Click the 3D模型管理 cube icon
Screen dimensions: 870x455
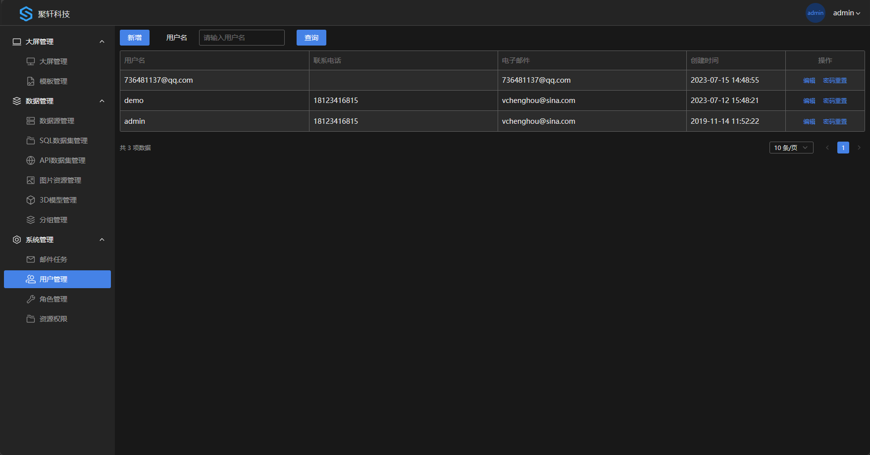(31, 200)
